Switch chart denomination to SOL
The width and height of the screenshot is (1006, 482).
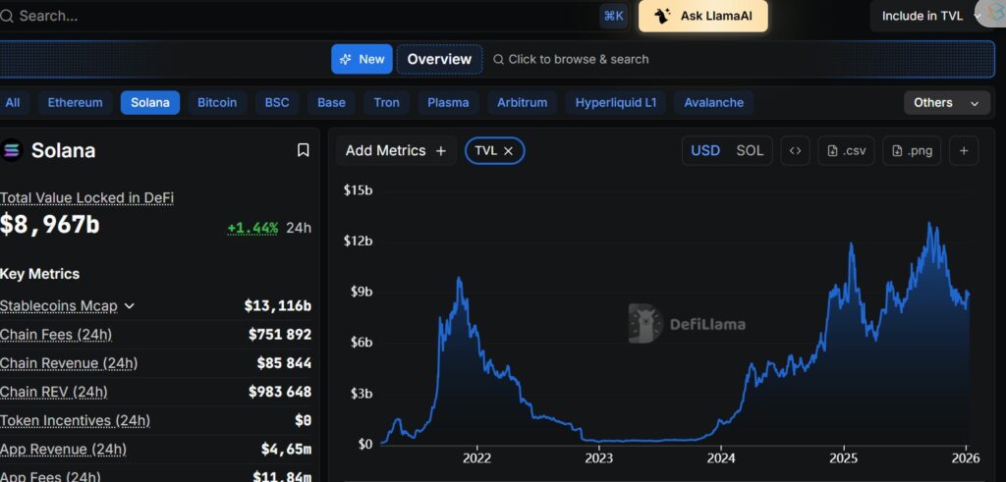(750, 150)
